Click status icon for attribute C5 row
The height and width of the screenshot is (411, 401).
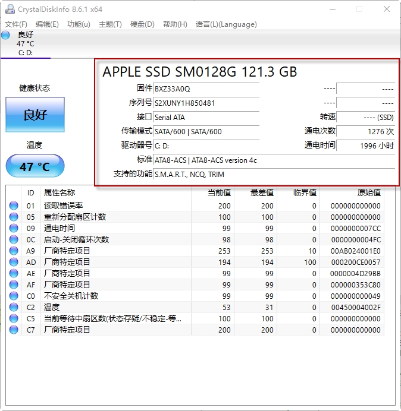point(14,318)
